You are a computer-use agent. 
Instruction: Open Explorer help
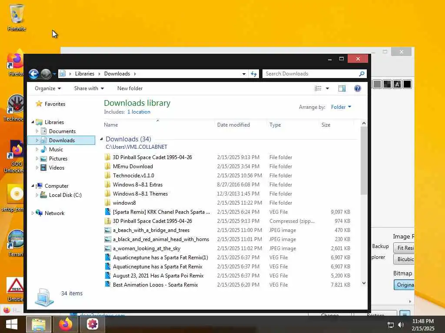[358, 88]
